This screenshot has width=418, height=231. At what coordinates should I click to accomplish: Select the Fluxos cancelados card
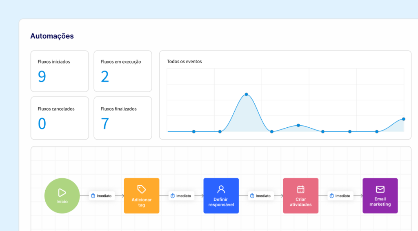[x=60, y=118]
